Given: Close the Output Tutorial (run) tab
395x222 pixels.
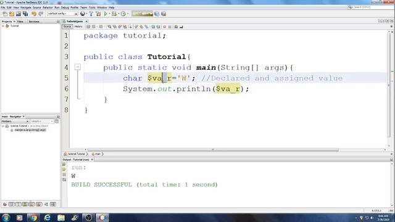Looking at the screenshot, I should point(92,160).
